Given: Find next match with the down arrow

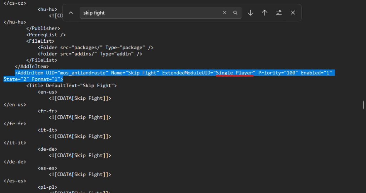Looking at the screenshot, I should (250, 13).
